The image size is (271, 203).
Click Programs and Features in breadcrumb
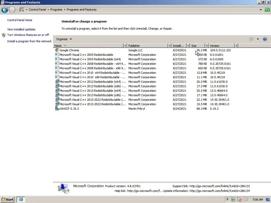coord(82,10)
